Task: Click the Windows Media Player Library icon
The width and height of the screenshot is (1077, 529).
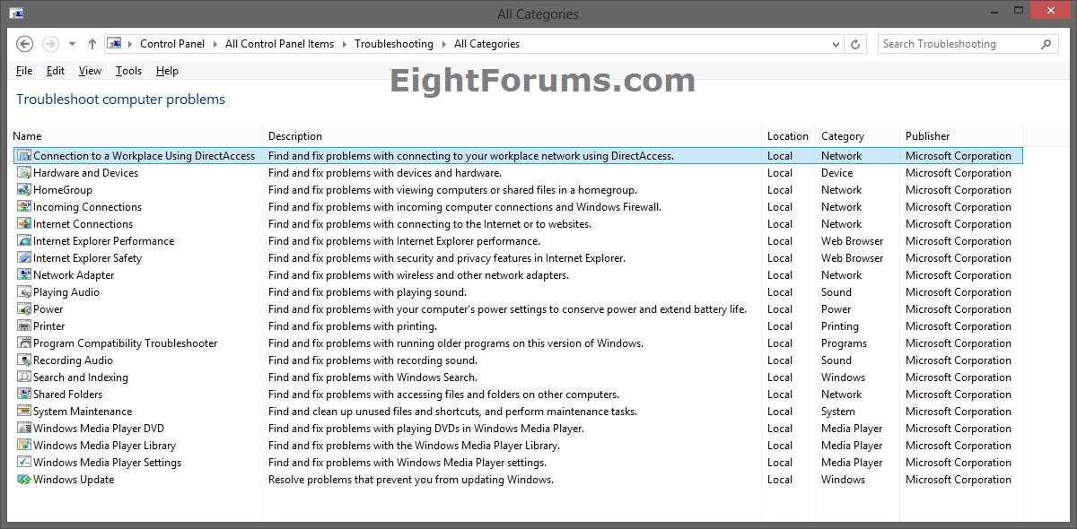Action: [24, 446]
